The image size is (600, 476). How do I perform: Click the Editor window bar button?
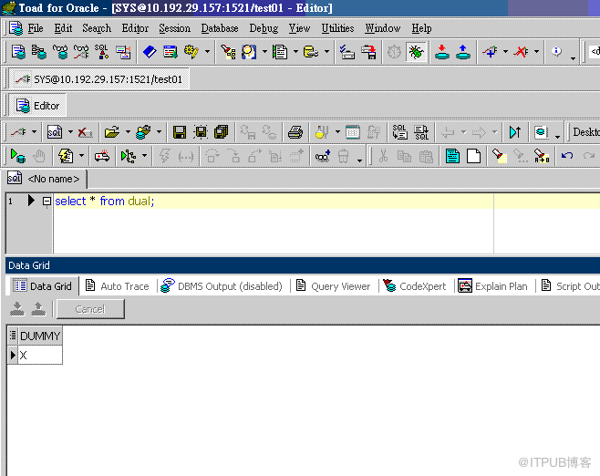pyautogui.click(x=37, y=106)
